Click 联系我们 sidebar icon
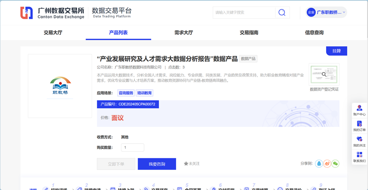 (359, 156)
